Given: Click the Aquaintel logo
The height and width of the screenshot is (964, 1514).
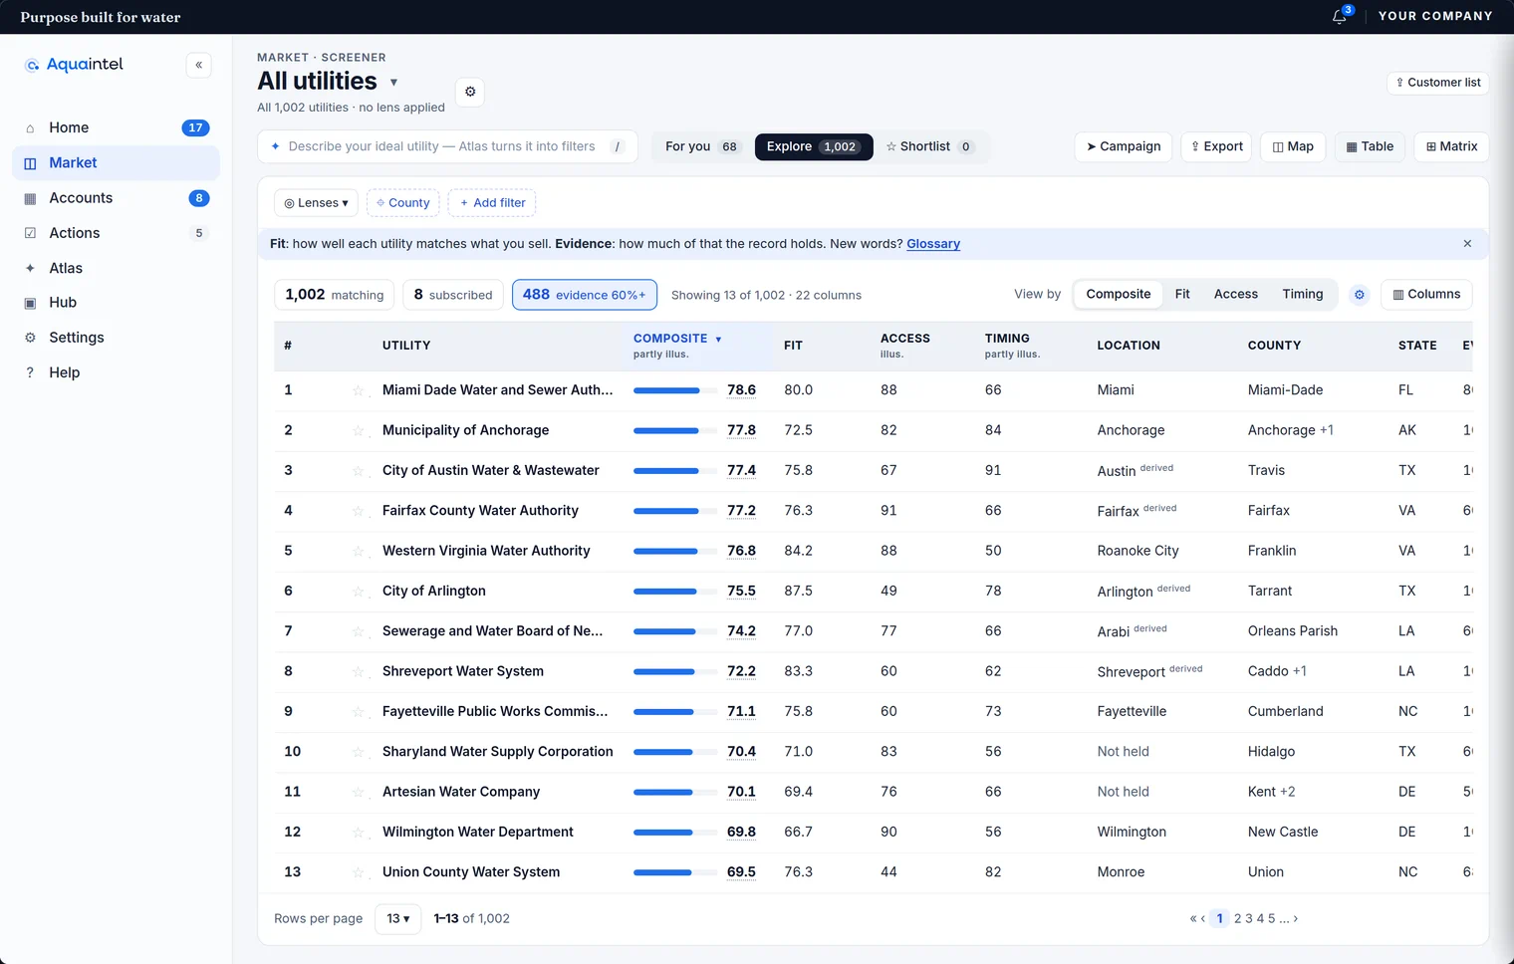Looking at the screenshot, I should tap(74, 65).
